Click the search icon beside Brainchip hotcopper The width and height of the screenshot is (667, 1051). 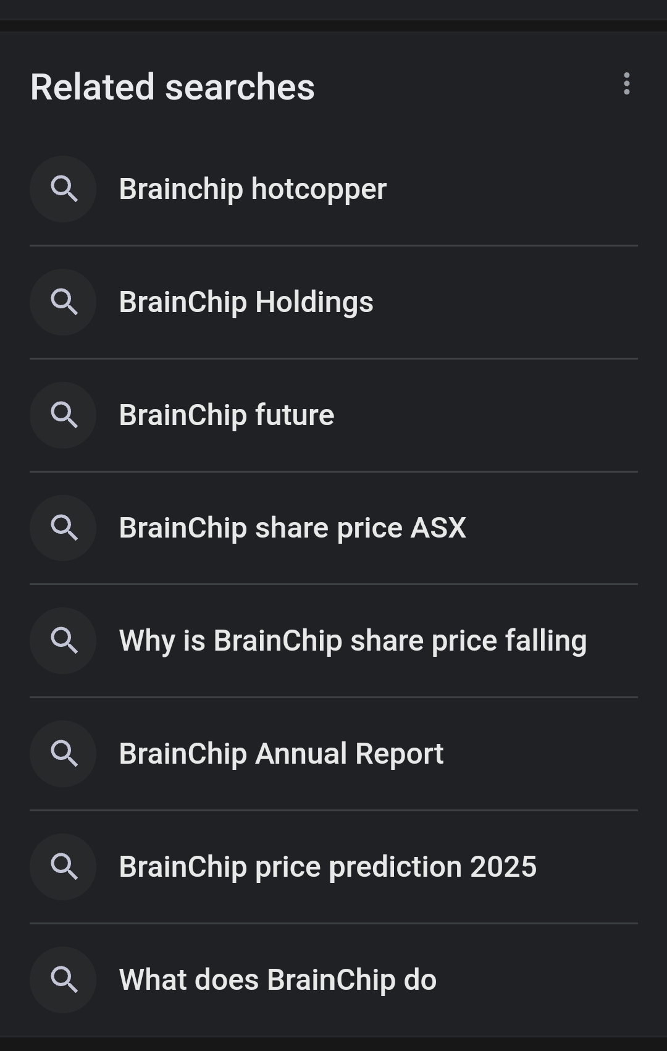pyautogui.click(x=64, y=189)
